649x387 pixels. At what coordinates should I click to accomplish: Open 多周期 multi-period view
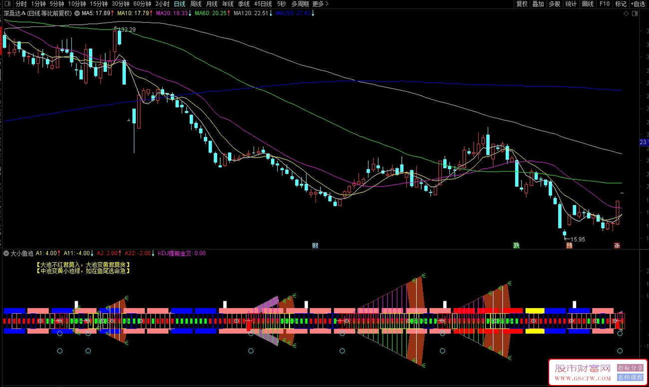301,4
